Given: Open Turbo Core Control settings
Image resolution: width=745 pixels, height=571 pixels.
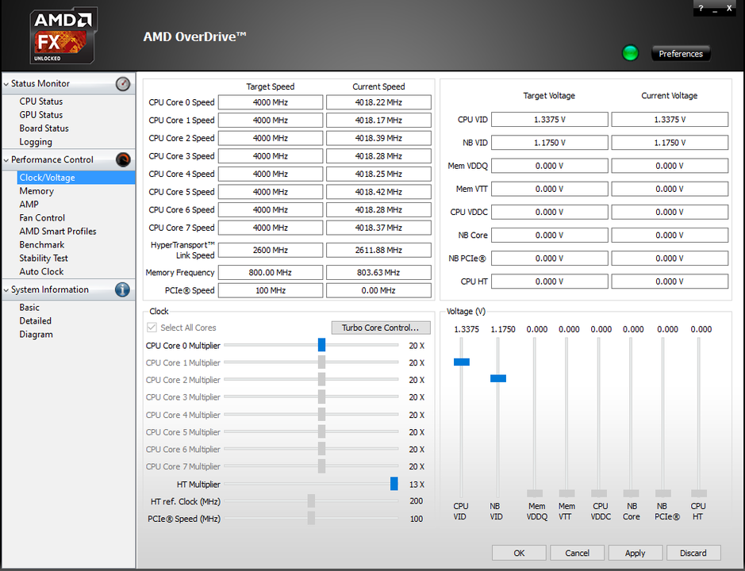Looking at the screenshot, I should 381,328.
